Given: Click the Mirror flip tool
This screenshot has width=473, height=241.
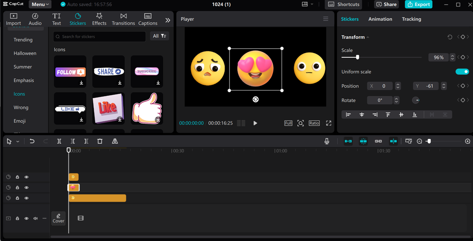Looking at the screenshot, I should click(x=115, y=141).
